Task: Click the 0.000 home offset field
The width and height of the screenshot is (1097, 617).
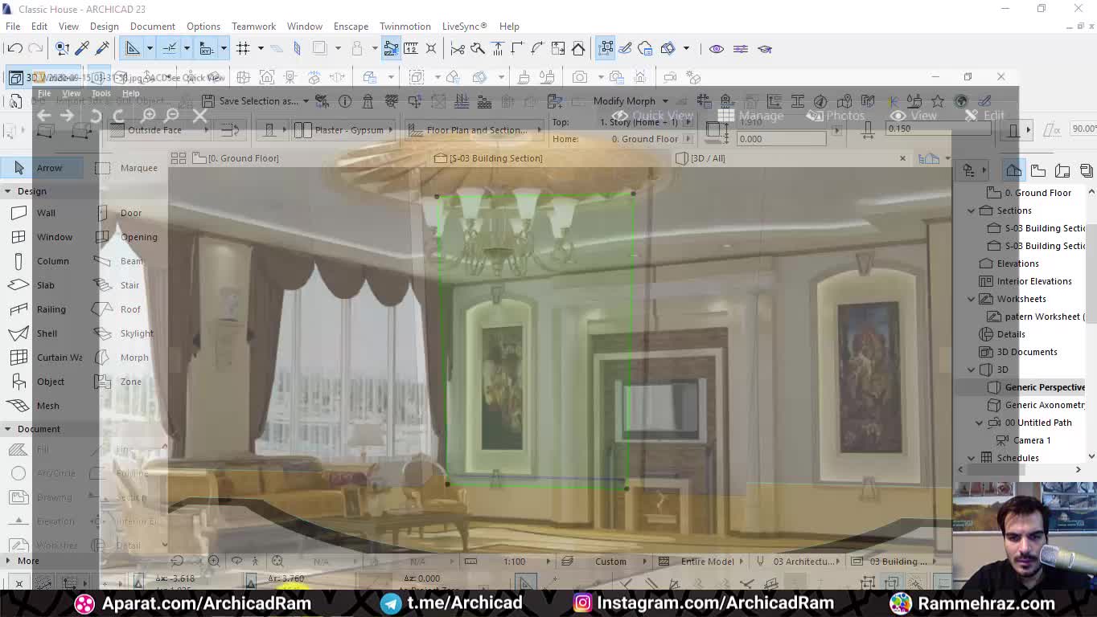Action: click(780, 139)
